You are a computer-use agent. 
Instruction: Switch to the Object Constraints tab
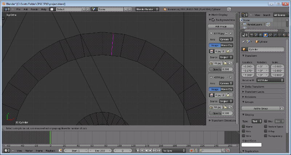270,35
